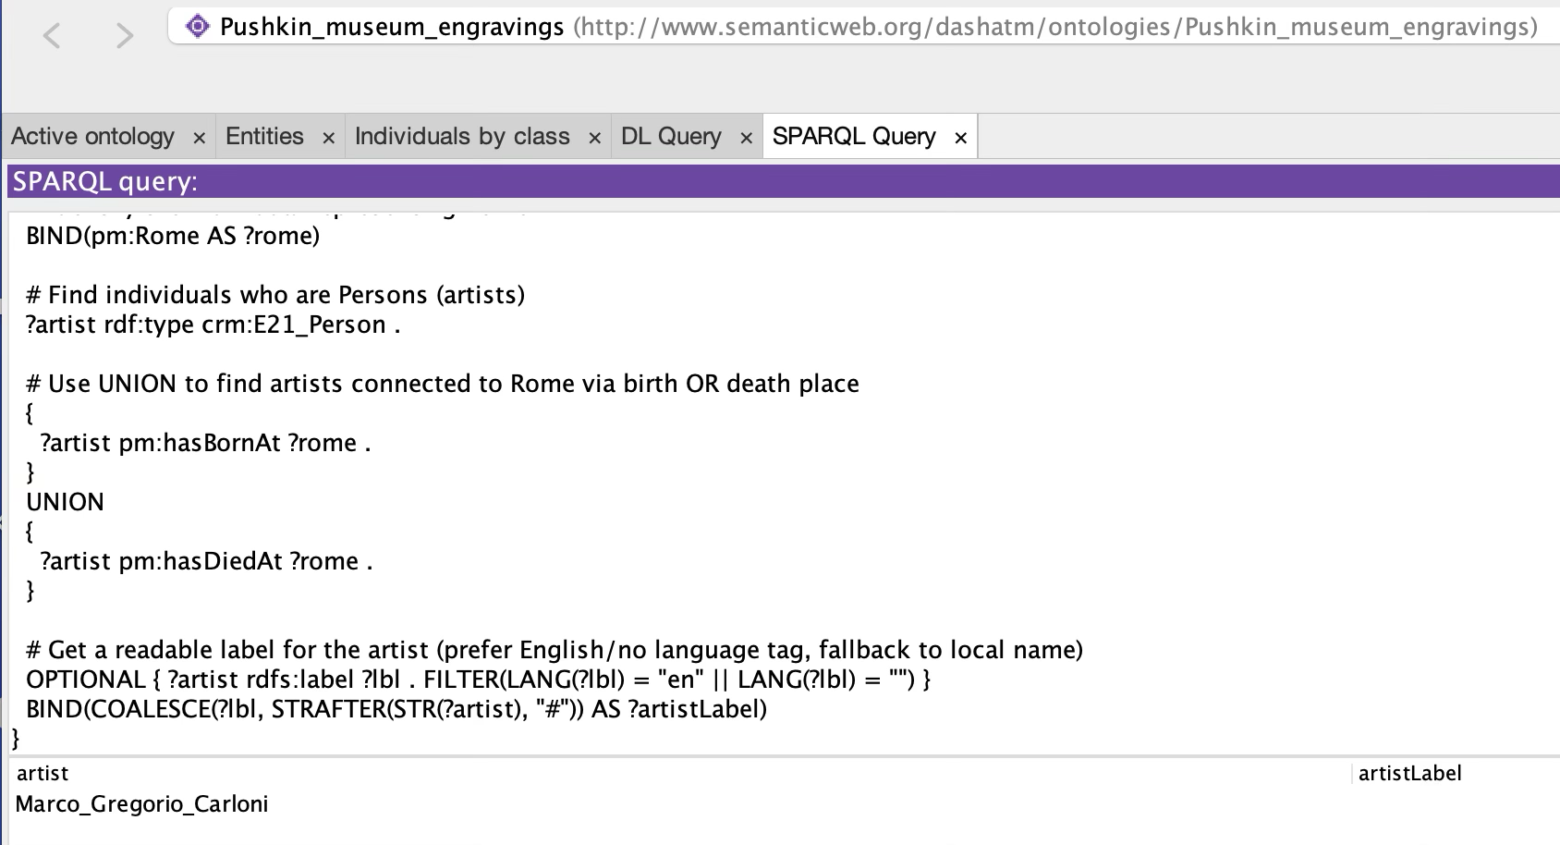Go back with the left arrow
Viewport: 1560px width, 845px height.
[x=53, y=36]
